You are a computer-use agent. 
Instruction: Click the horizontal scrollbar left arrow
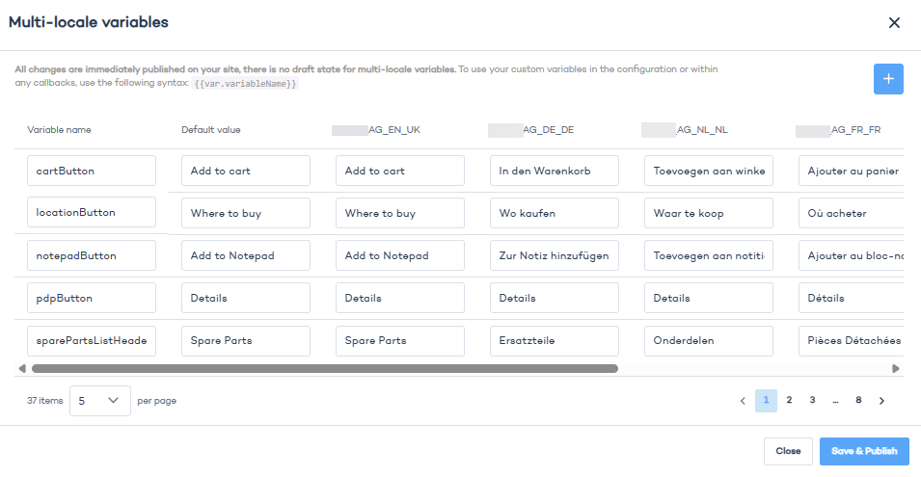tap(22, 368)
